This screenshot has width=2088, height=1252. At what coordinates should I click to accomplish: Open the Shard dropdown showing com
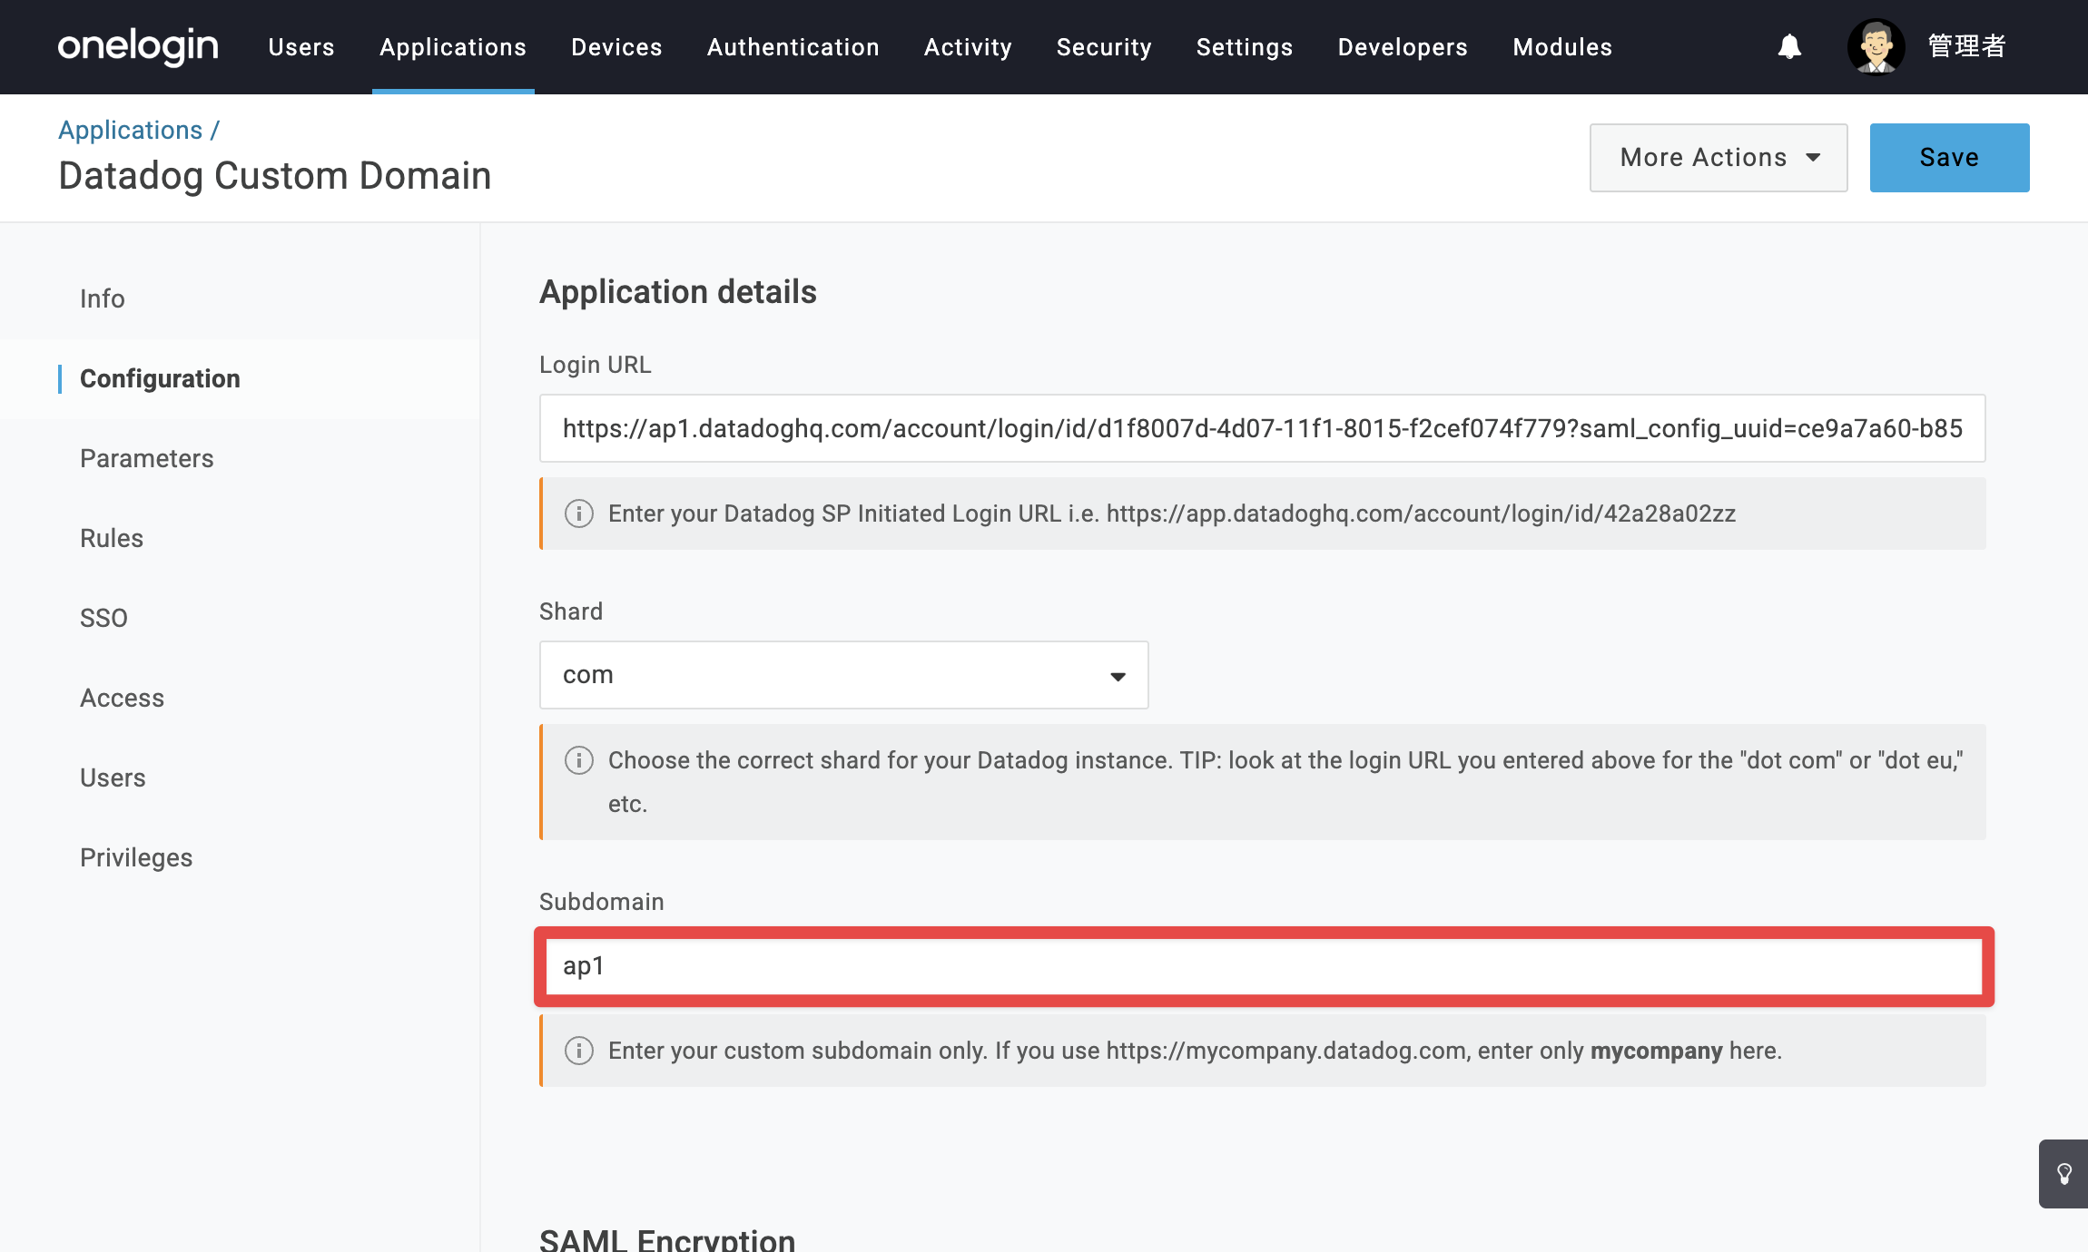click(x=844, y=675)
